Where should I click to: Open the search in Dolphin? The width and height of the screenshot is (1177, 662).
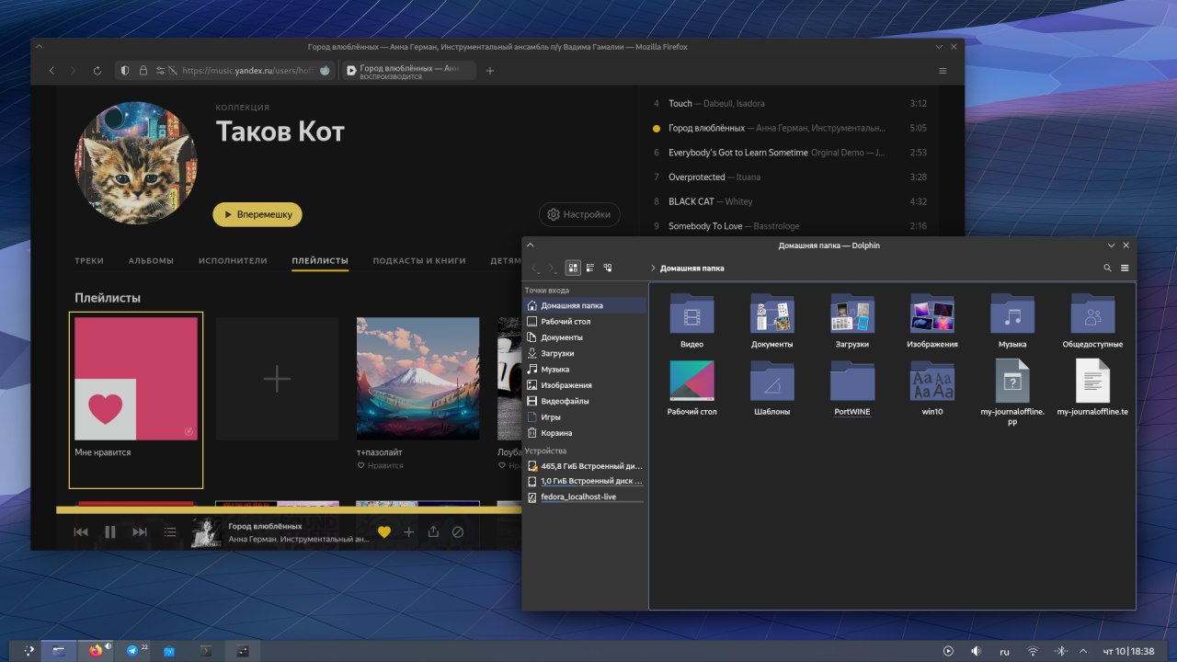(x=1107, y=268)
